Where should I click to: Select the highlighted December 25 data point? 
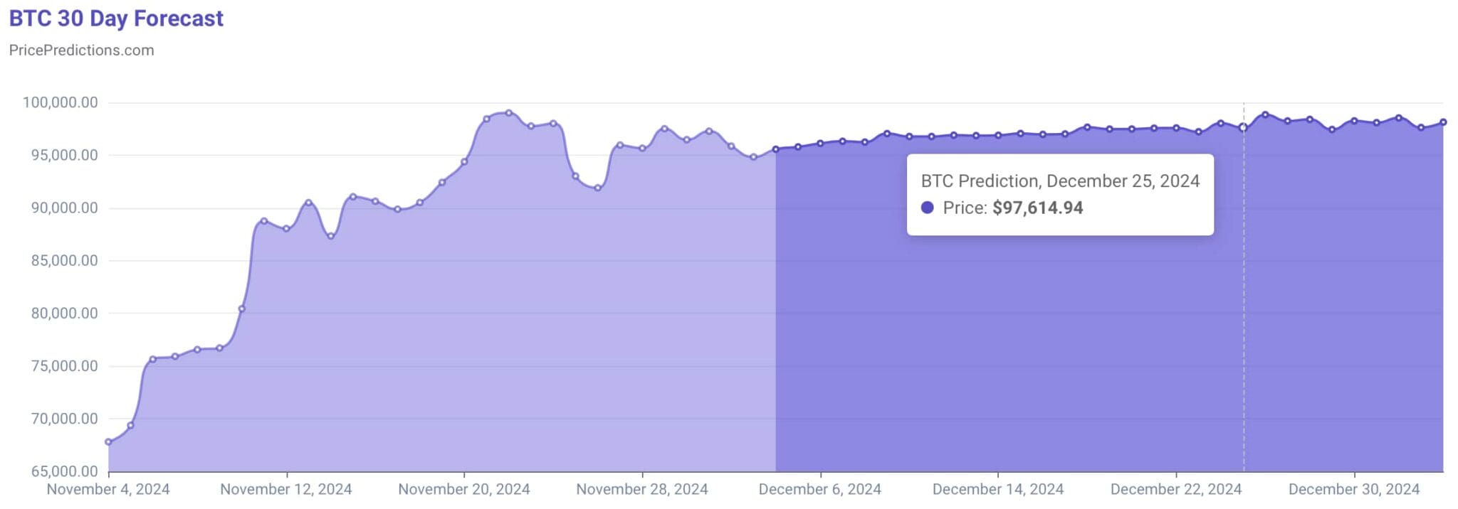(1243, 128)
